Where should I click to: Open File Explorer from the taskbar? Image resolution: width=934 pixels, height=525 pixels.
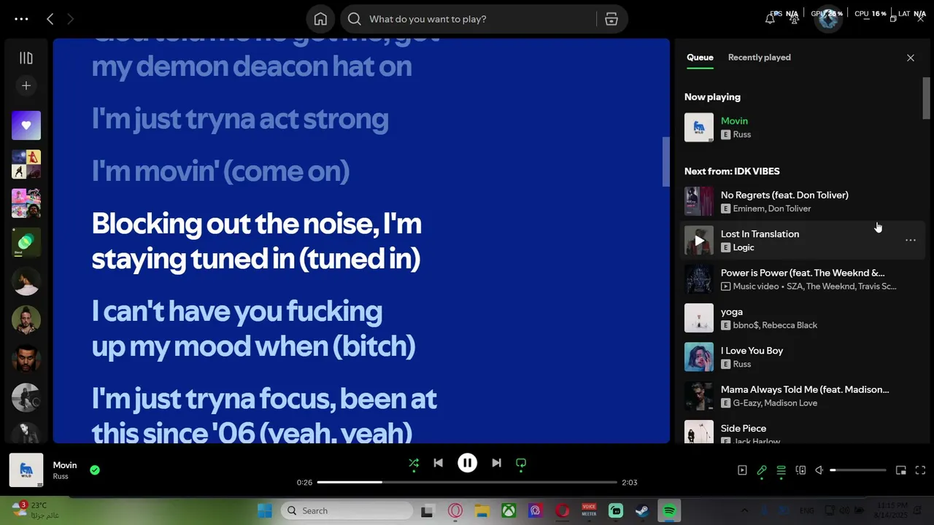[x=482, y=511]
